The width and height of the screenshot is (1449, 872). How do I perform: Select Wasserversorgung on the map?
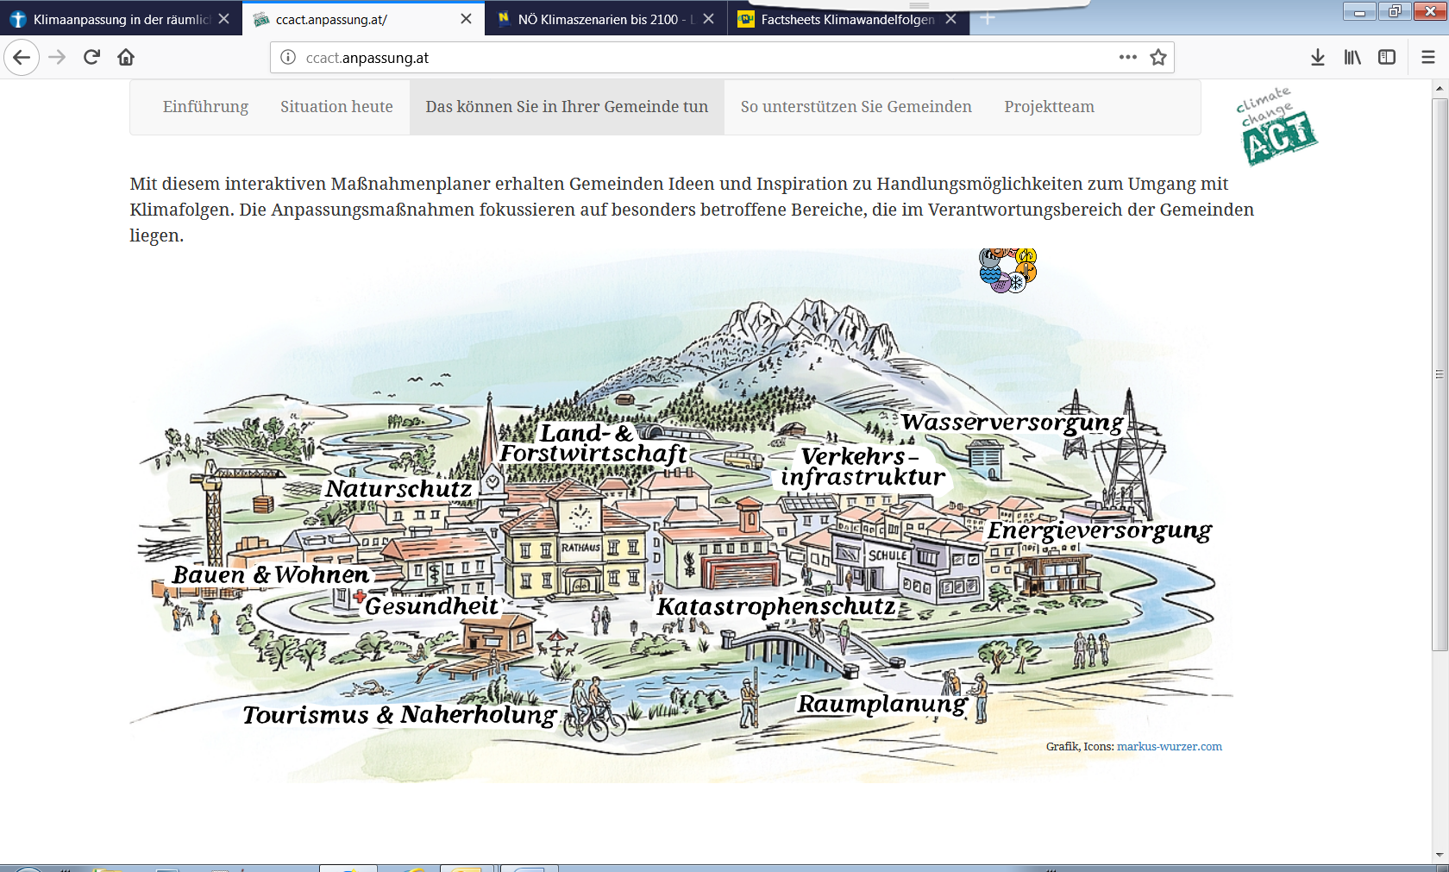[1013, 423]
